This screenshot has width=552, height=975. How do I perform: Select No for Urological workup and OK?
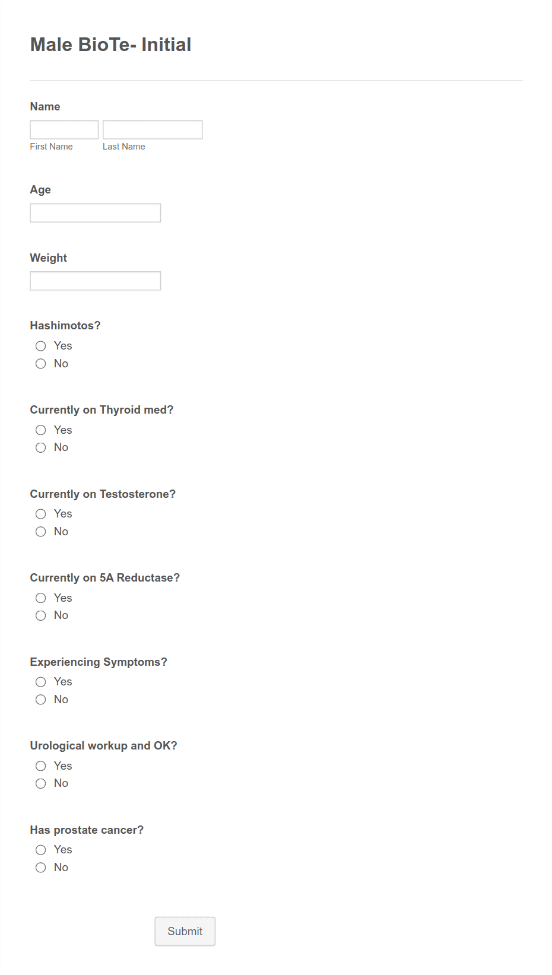click(x=40, y=783)
